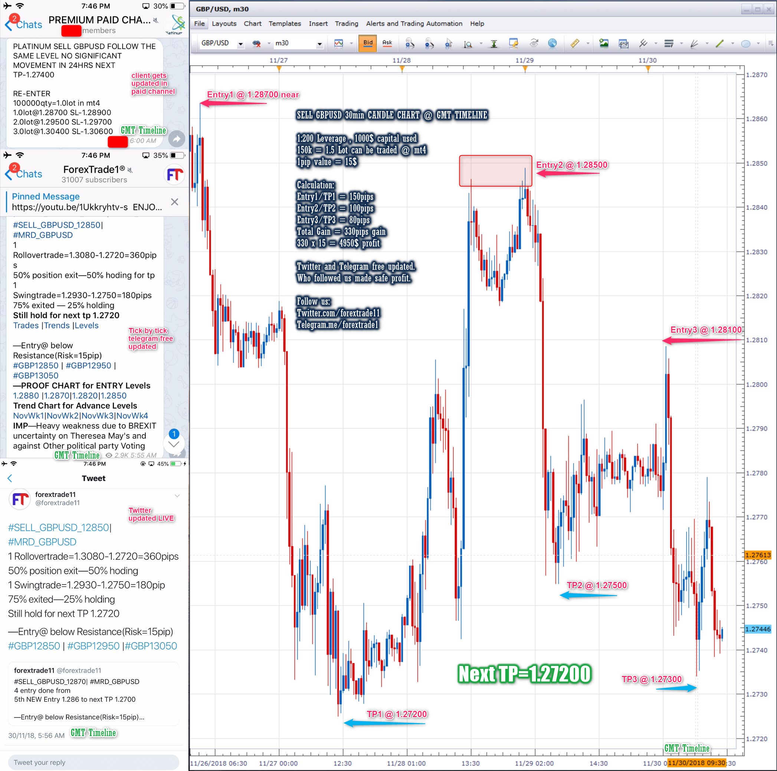Open the pinned message youtu.be link
The height and width of the screenshot is (771, 777).
(70, 207)
